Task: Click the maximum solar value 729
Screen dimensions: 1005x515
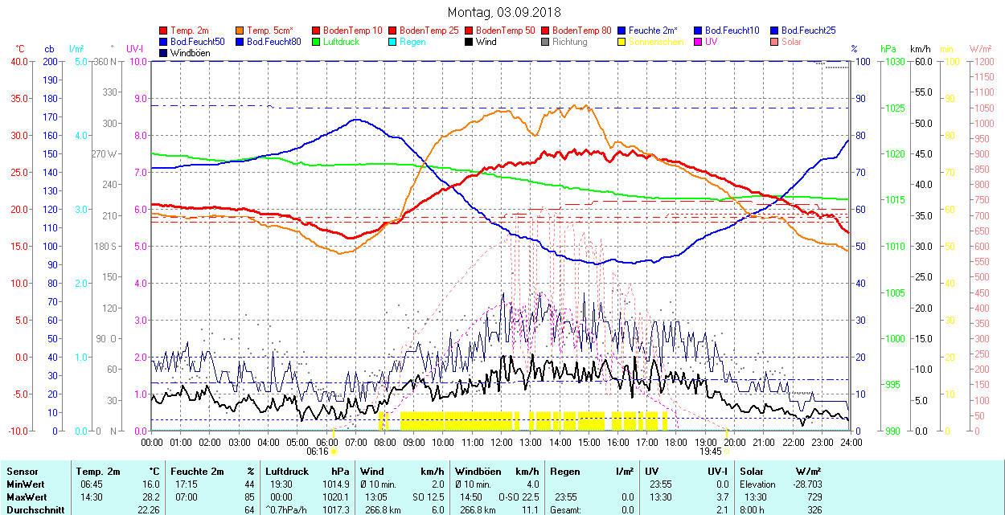Action: pos(814,497)
